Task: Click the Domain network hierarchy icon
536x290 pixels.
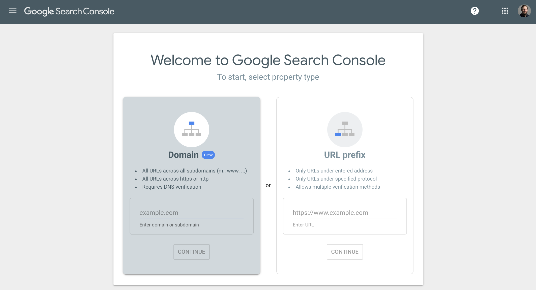Action: pyautogui.click(x=192, y=129)
